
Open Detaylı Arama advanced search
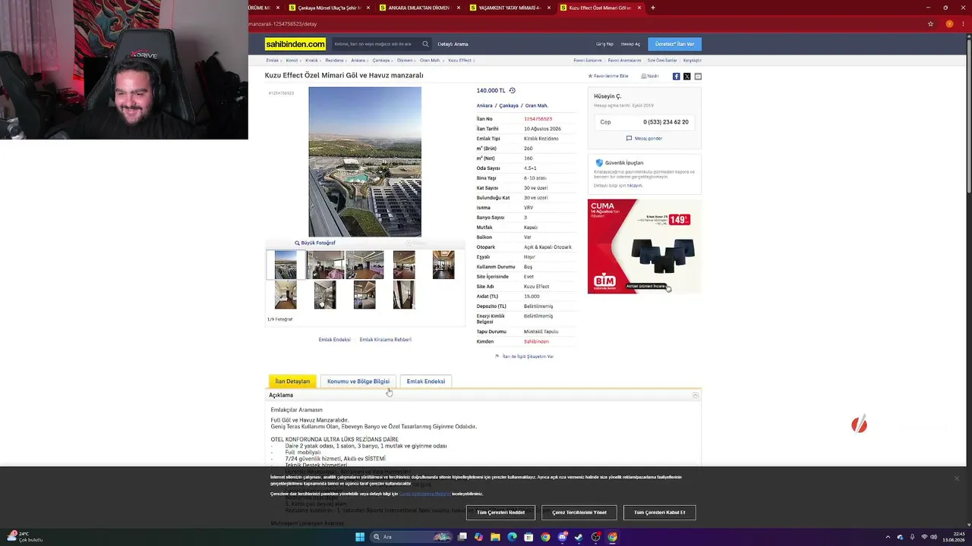click(453, 44)
